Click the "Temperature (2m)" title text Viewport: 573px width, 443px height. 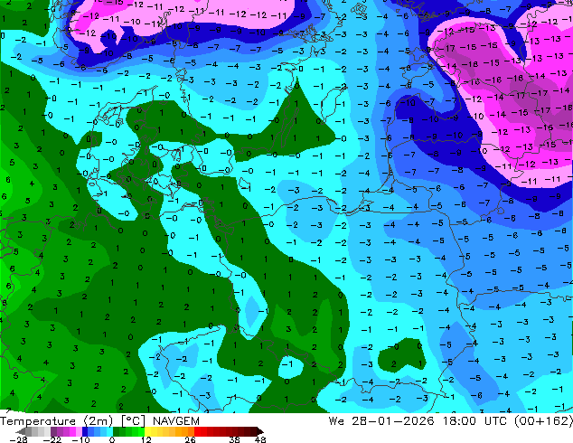56,421
